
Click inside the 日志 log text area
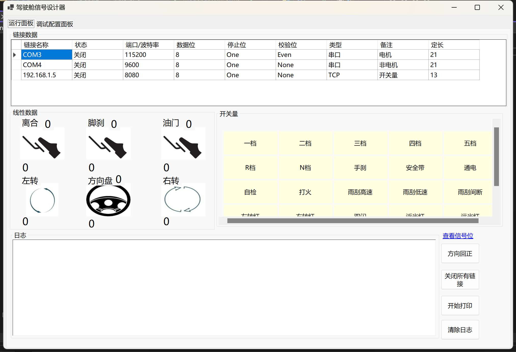[224, 288]
